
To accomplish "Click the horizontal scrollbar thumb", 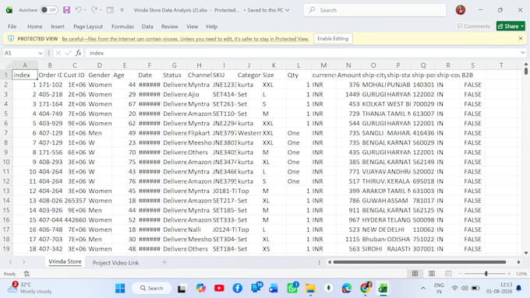I will pyautogui.click(x=419, y=262).
